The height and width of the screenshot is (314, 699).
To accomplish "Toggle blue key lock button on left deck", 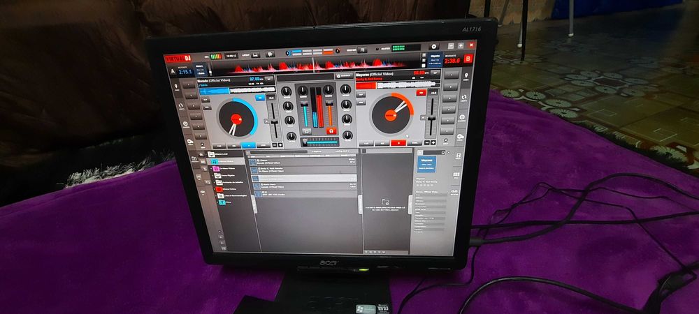I will pyautogui.click(x=260, y=98).
